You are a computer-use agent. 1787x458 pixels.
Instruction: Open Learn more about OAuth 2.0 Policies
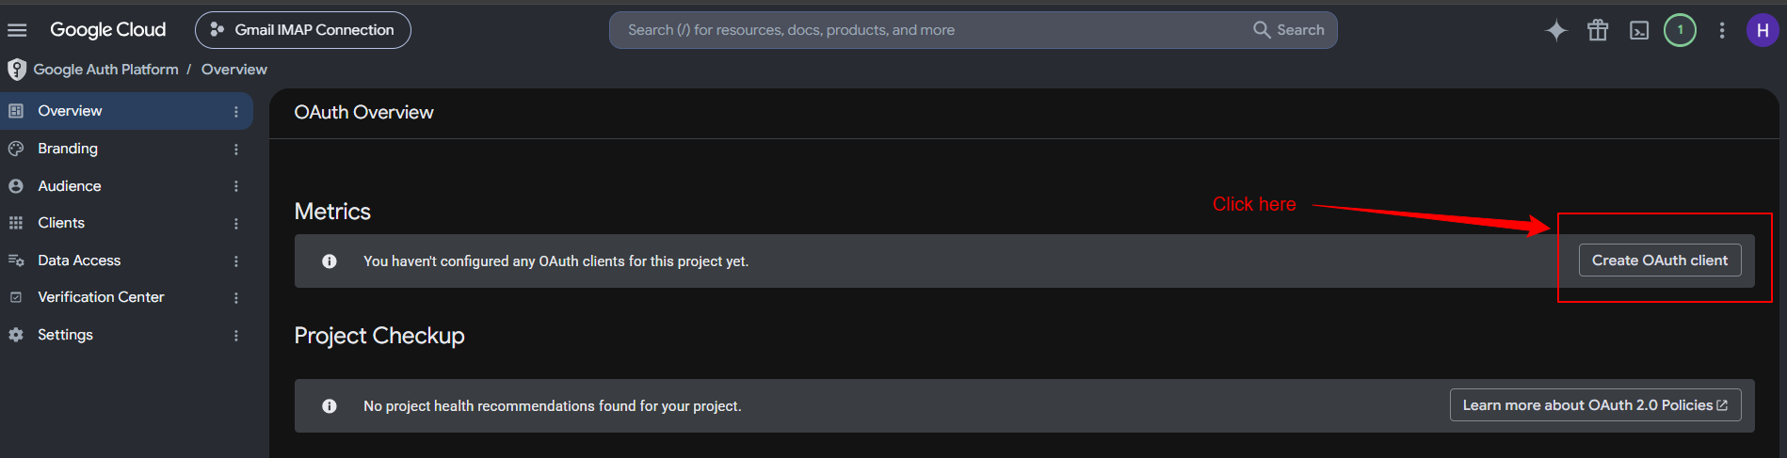click(1595, 405)
